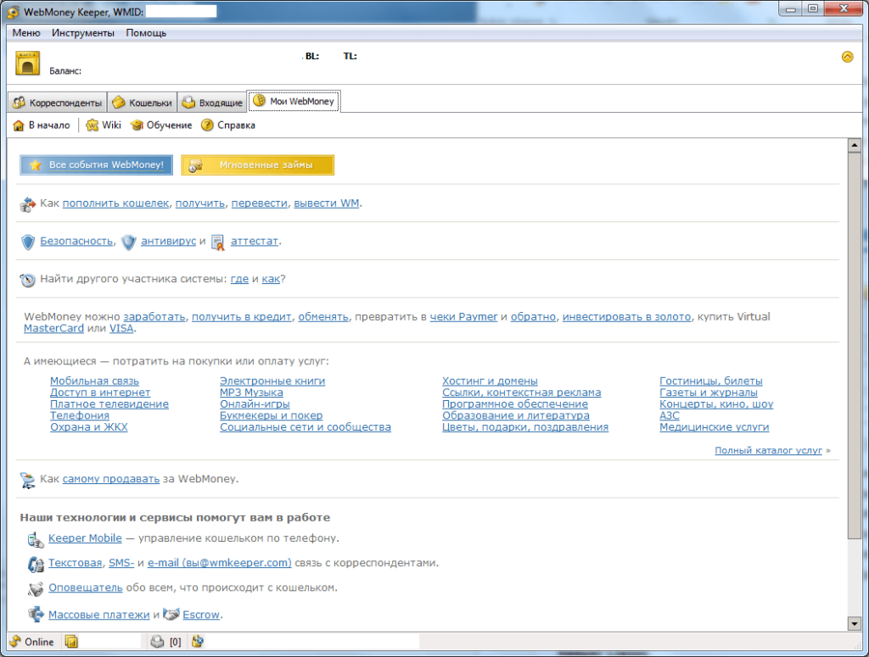
Task: Open the Wiki toolbar item
Action: (x=104, y=125)
